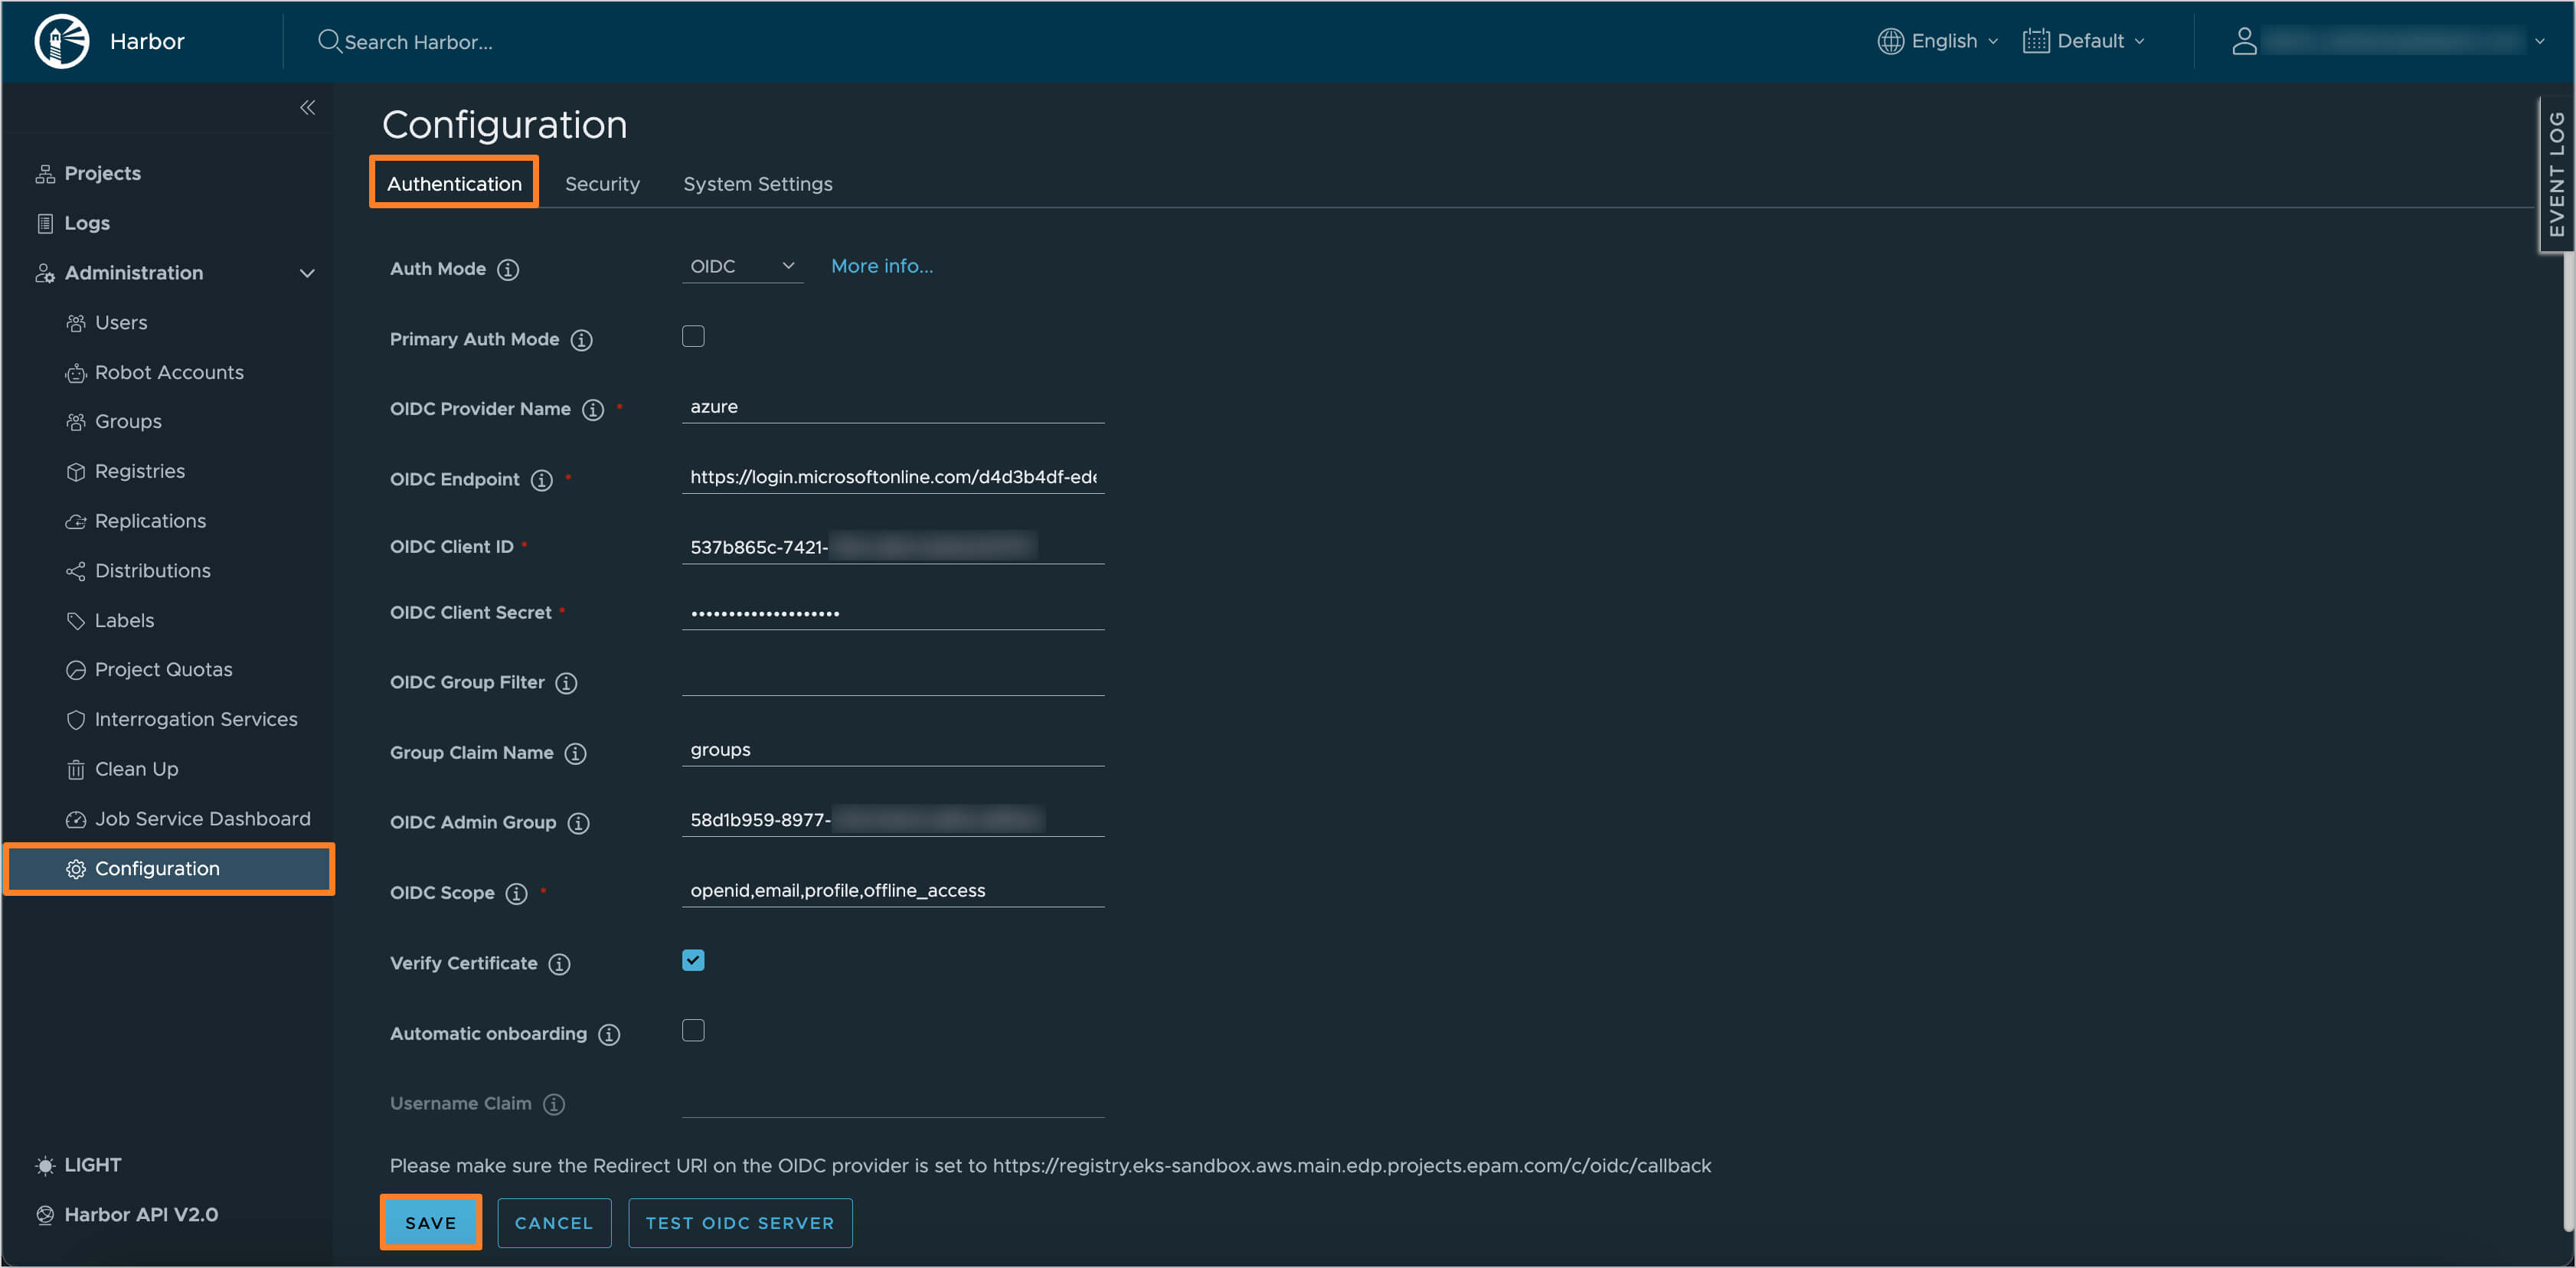
Task: Enable Automatic onboarding checkbox
Action: (693, 1030)
